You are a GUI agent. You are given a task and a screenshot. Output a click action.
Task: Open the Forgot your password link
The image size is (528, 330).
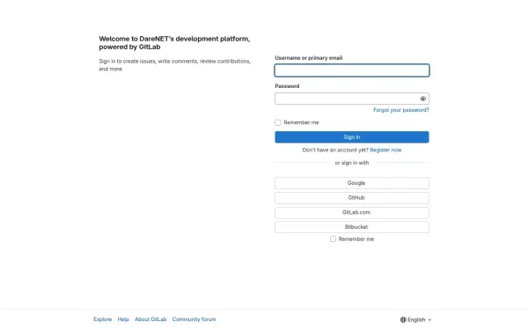pos(401,110)
